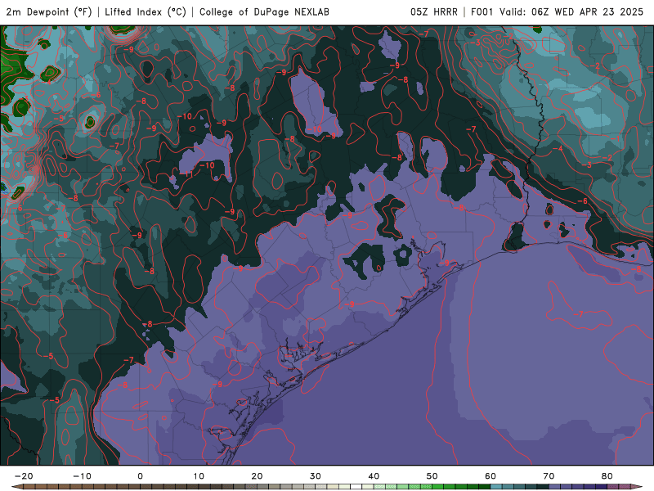Click the 40 tick label on color bar
This screenshot has height=491, width=654.
pyautogui.click(x=374, y=476)
